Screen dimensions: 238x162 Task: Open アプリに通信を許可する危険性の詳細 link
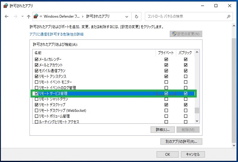click(x=56, y=34)
